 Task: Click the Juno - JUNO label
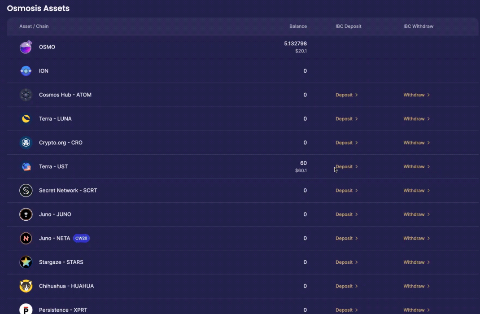[55, 214]
